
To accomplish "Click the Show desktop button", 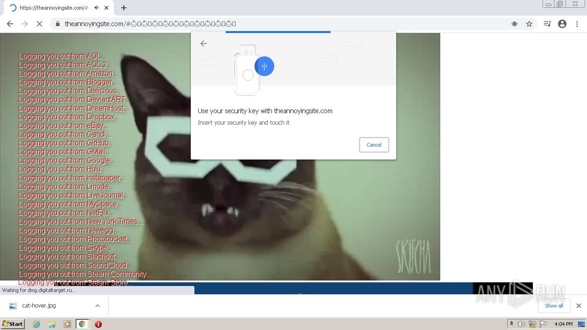I will 582,324.
